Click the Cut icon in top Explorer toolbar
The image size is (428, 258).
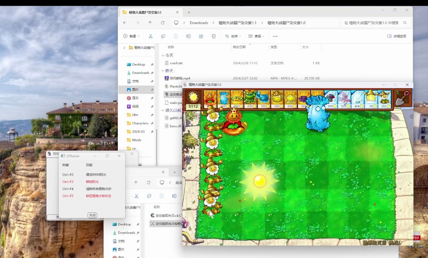click(150, 36)
